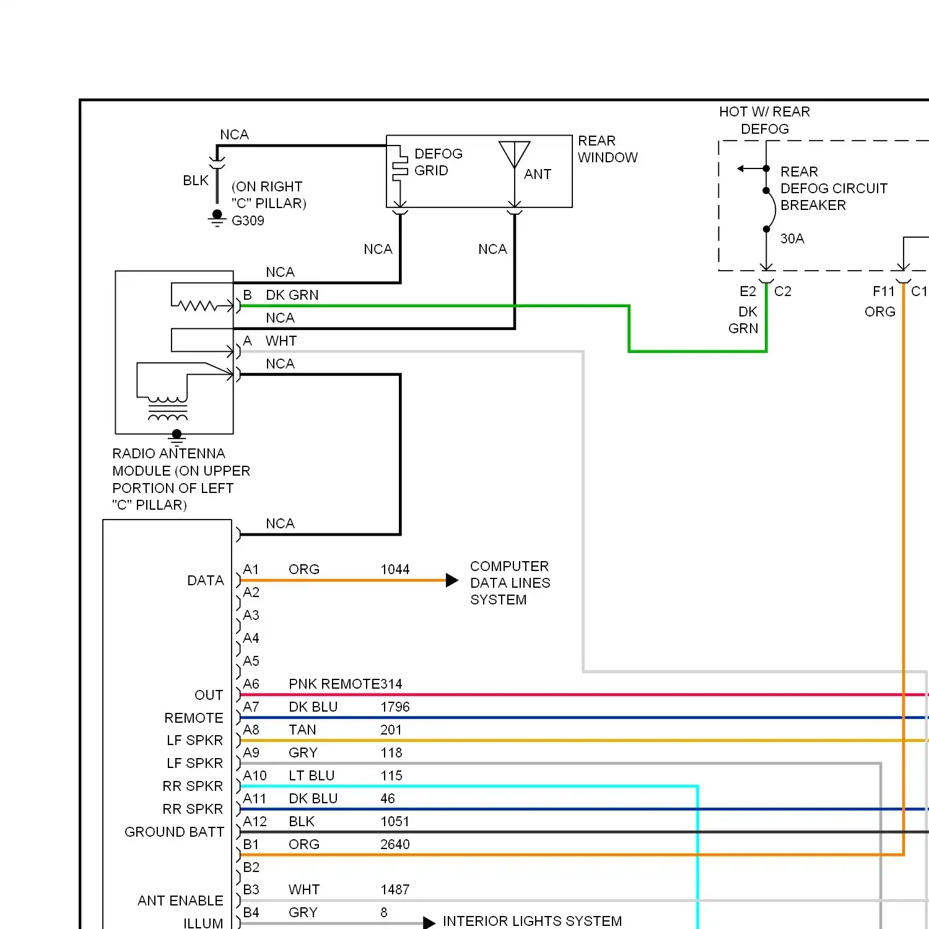Click the 'REMOTE' function label
Screen dimensions: 929x929
click(x=194, y=718)
